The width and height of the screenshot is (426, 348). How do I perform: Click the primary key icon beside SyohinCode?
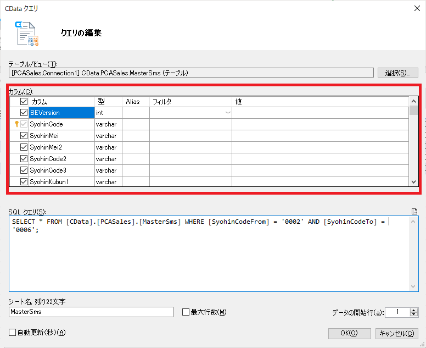click(x=16, y=124)
